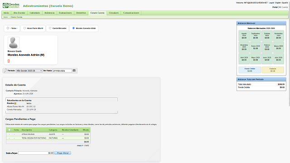
Task: Click the magnifier icon beside Periodo
Action: [5, 71]
